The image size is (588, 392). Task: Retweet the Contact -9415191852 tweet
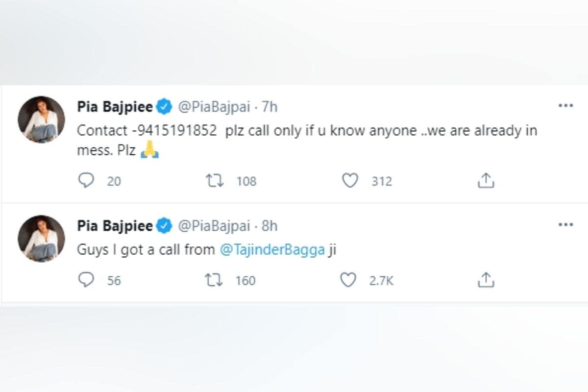(214, 181)
